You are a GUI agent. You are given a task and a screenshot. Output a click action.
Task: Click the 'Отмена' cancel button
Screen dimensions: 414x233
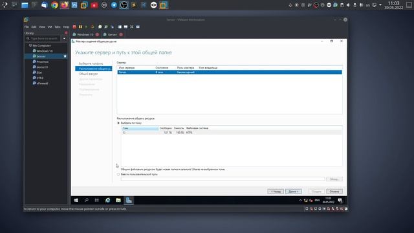334,192
